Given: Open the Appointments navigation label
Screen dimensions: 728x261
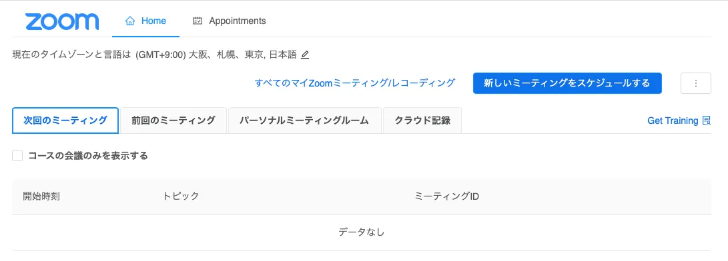Looking at the screenshot, I should 238,21.
